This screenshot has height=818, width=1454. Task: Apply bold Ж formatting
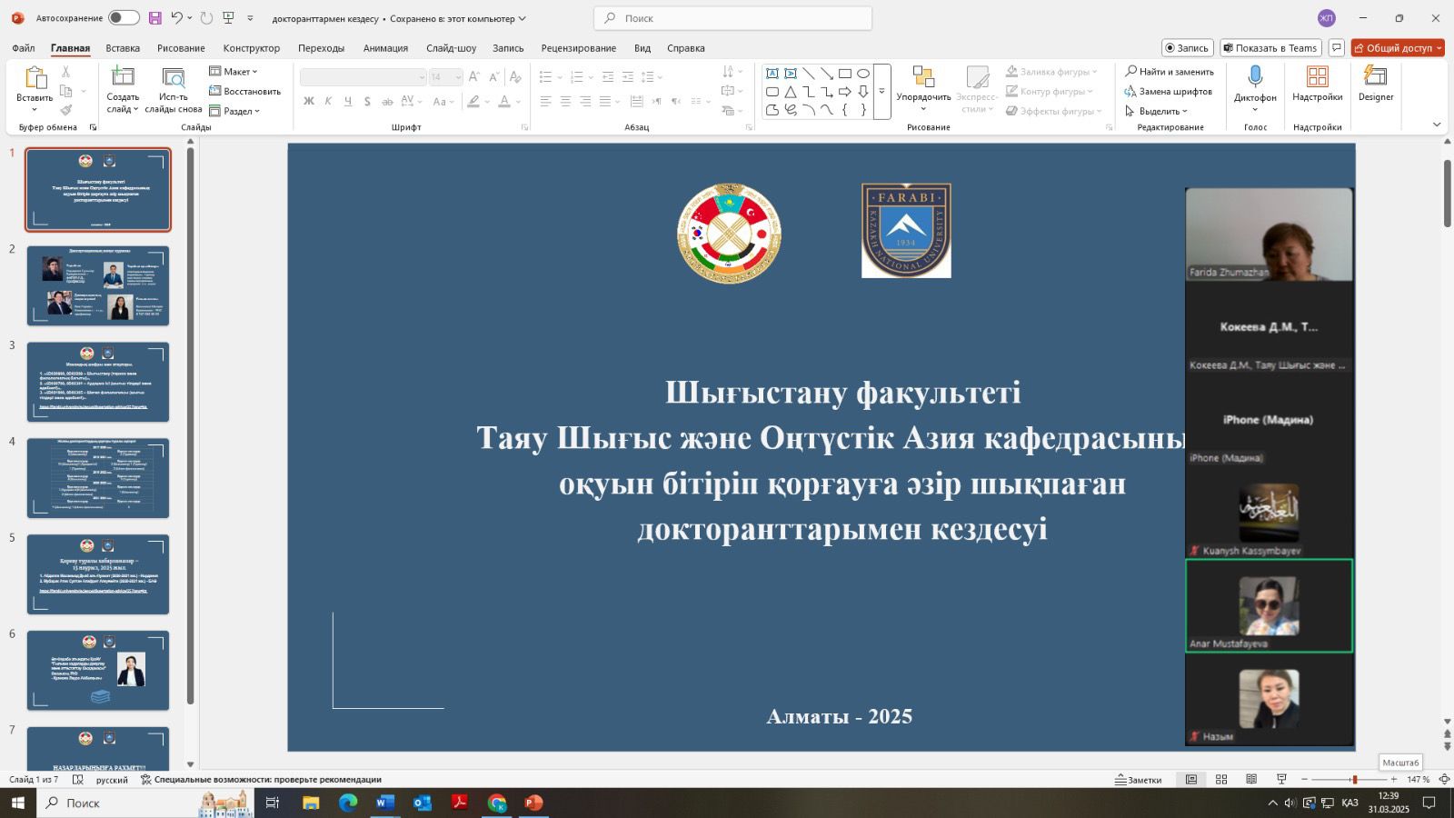pos(309,101)
